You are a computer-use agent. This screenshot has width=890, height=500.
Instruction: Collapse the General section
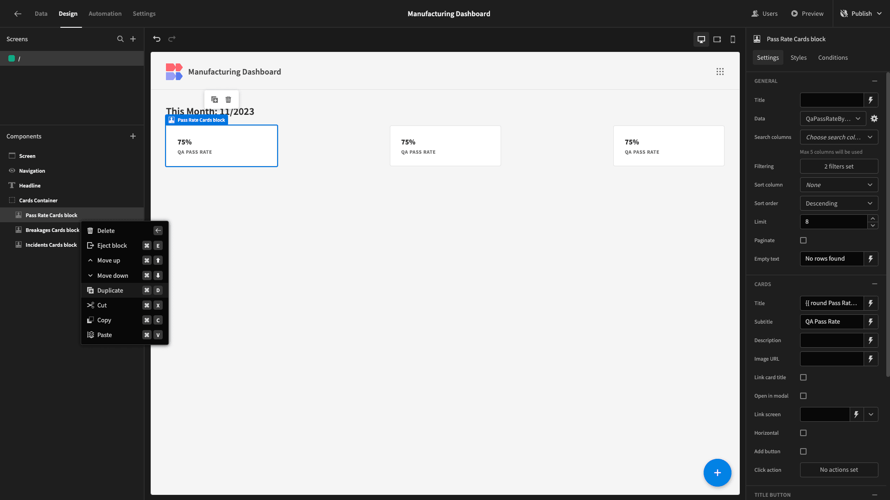pos(875,81)
